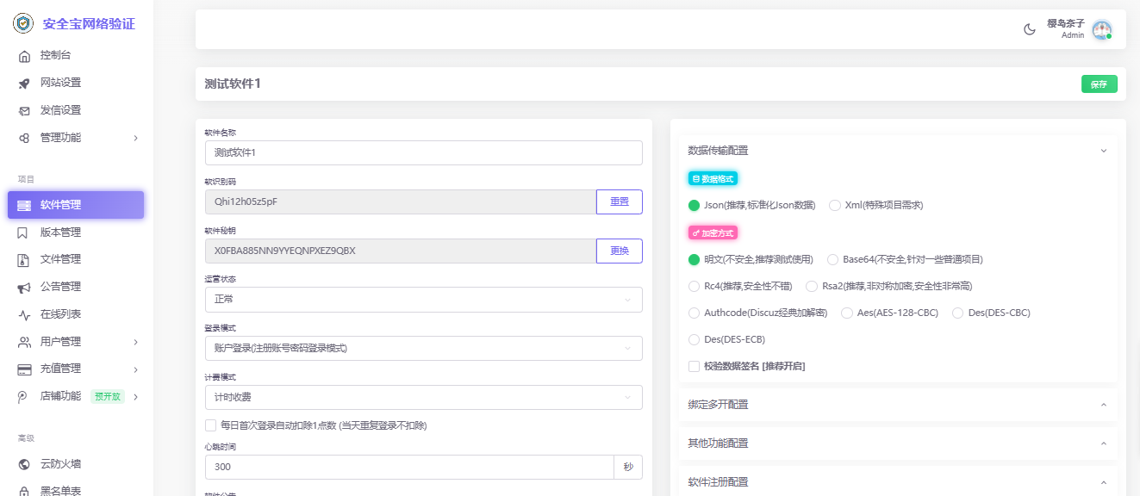This screenshot has height=496, width=1140.
Task: Click the megaphone icon for 公告管理
Action: tap(24, 287)
